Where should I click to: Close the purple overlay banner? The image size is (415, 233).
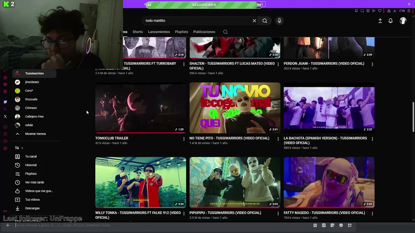409,4
